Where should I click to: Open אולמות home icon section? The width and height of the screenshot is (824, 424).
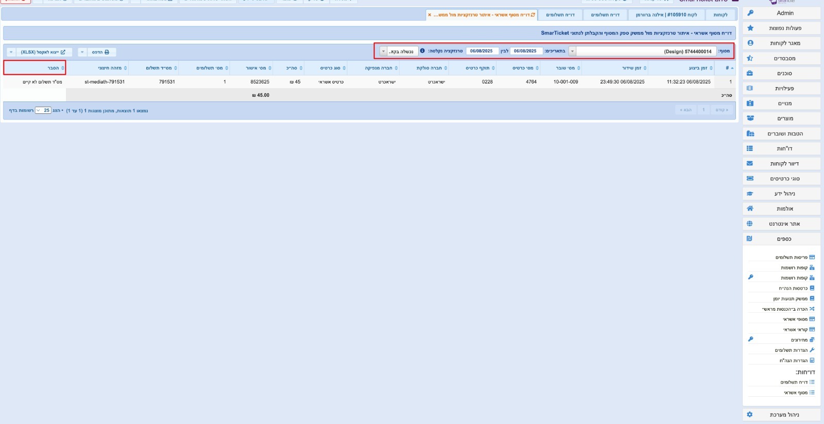tap(781, 209)
